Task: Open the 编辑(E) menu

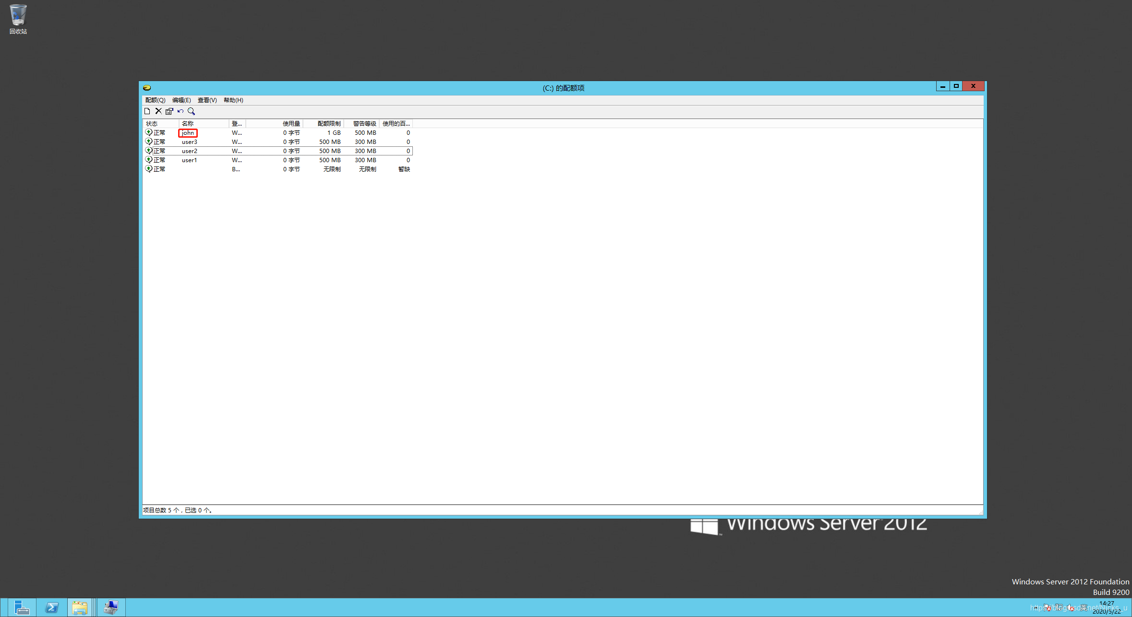Action: click(181, 100)
